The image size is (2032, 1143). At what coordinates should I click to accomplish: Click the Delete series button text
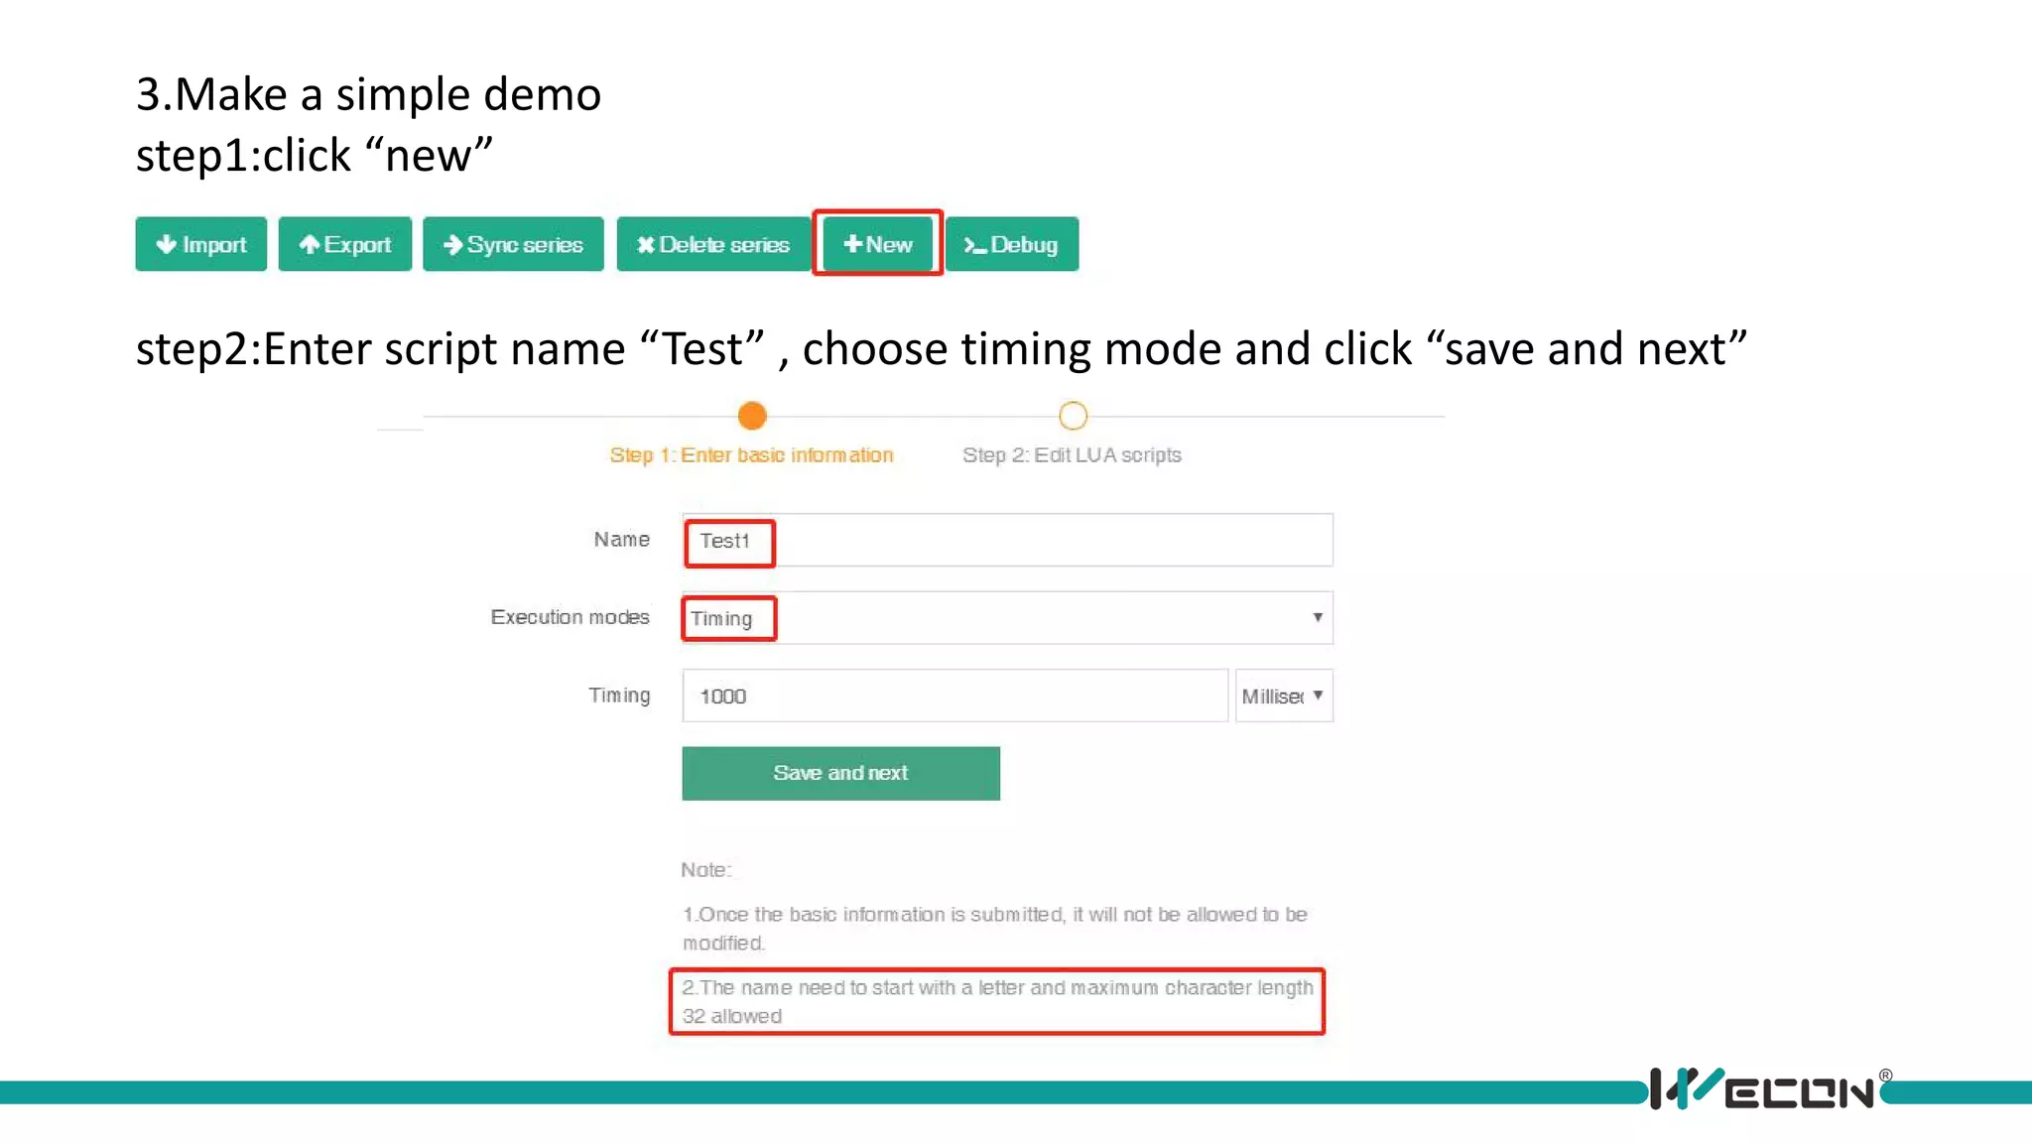pyautogui.click(x=724, y=244)
